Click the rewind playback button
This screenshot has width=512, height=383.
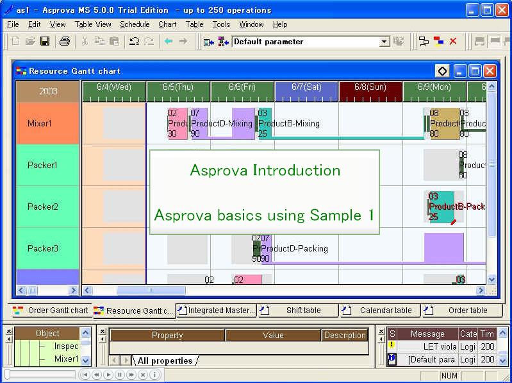pyautogui.click(x=96, y=375)
